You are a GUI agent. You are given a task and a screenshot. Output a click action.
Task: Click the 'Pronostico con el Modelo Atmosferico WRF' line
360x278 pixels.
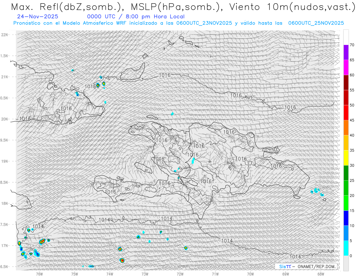(x=178, y=23)
